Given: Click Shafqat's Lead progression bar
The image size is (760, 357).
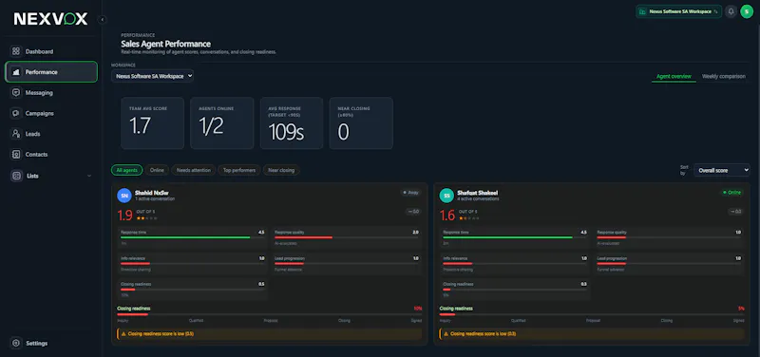Looking at the screenshot, I should 669,264.
